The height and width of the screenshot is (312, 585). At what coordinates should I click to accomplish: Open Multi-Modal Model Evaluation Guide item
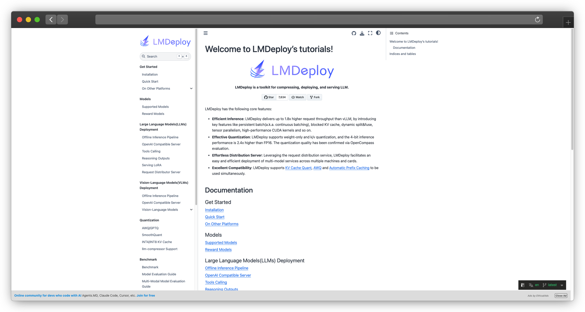pyautogui.click(x=164, y=284)
